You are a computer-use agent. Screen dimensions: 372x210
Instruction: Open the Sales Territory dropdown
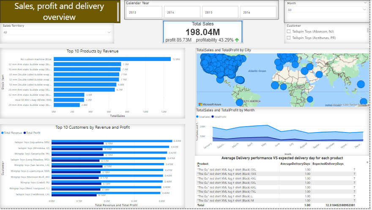109,32
